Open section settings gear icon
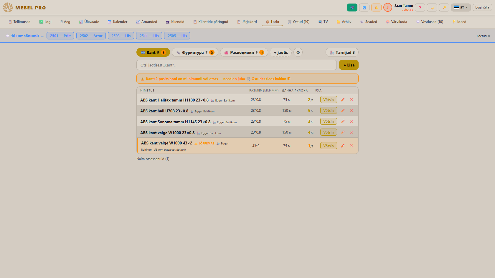 click(x=298, y=52)
